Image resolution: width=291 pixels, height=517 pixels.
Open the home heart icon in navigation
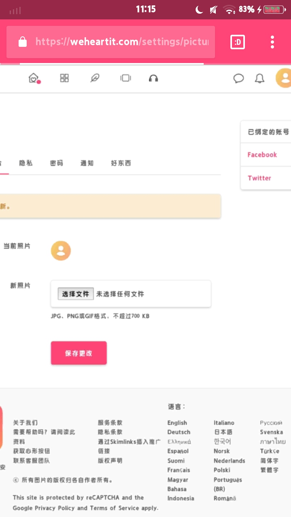pyautogui.click(x=33, y=78)
